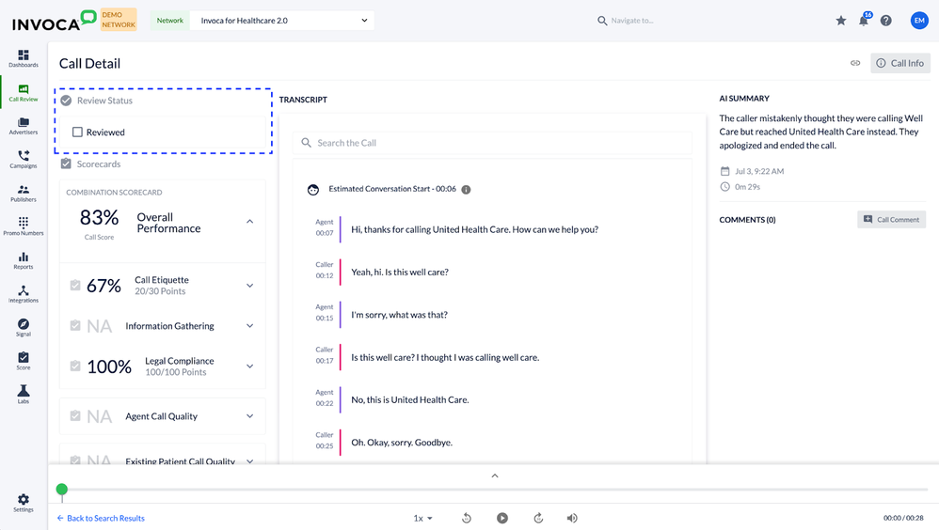Click the favorites star icon

pos(841,21)
